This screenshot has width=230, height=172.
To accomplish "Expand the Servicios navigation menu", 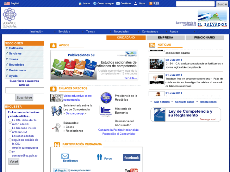I will point(64,32).
